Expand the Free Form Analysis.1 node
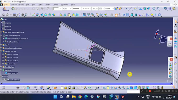Viewport: 178px width, 100px height. (1, 36)
